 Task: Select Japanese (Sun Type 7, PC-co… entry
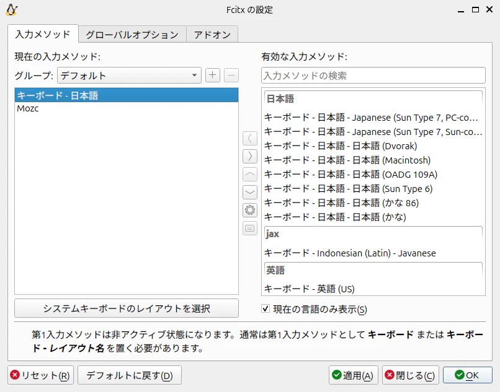click(x=373, y=118)
